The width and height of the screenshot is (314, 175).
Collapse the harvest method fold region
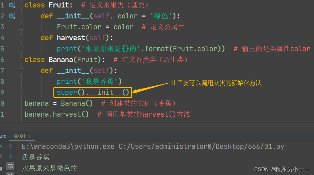[x=21, y=38]
